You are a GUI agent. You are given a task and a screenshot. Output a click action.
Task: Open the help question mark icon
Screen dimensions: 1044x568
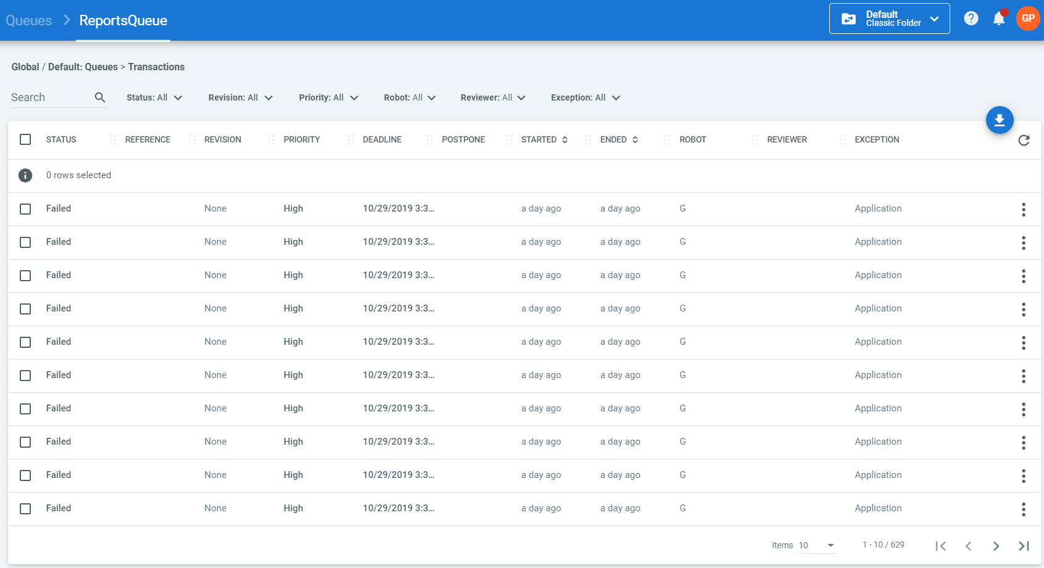[x=971, y=19]
